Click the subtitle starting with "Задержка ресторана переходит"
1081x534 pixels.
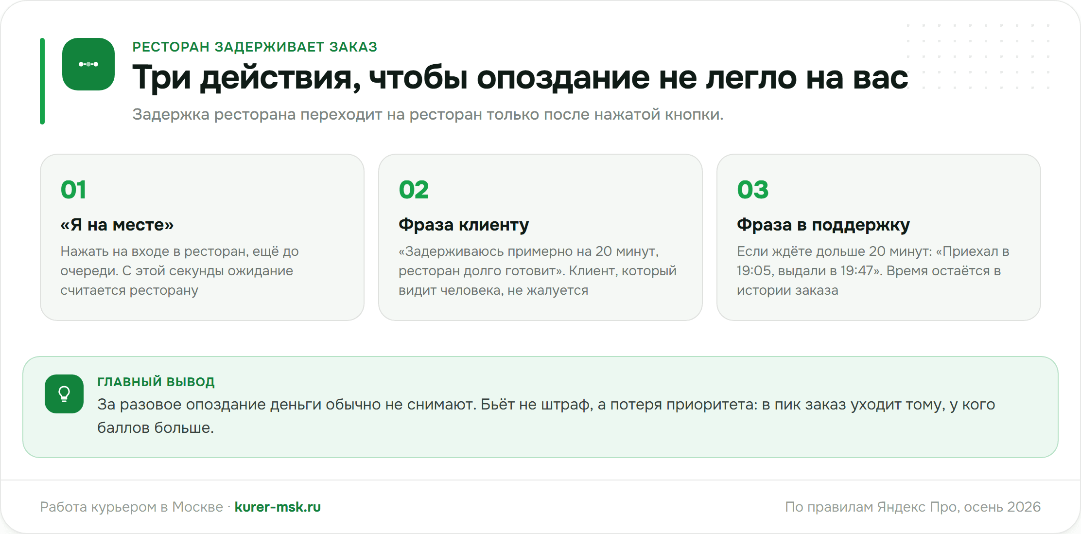428,114
